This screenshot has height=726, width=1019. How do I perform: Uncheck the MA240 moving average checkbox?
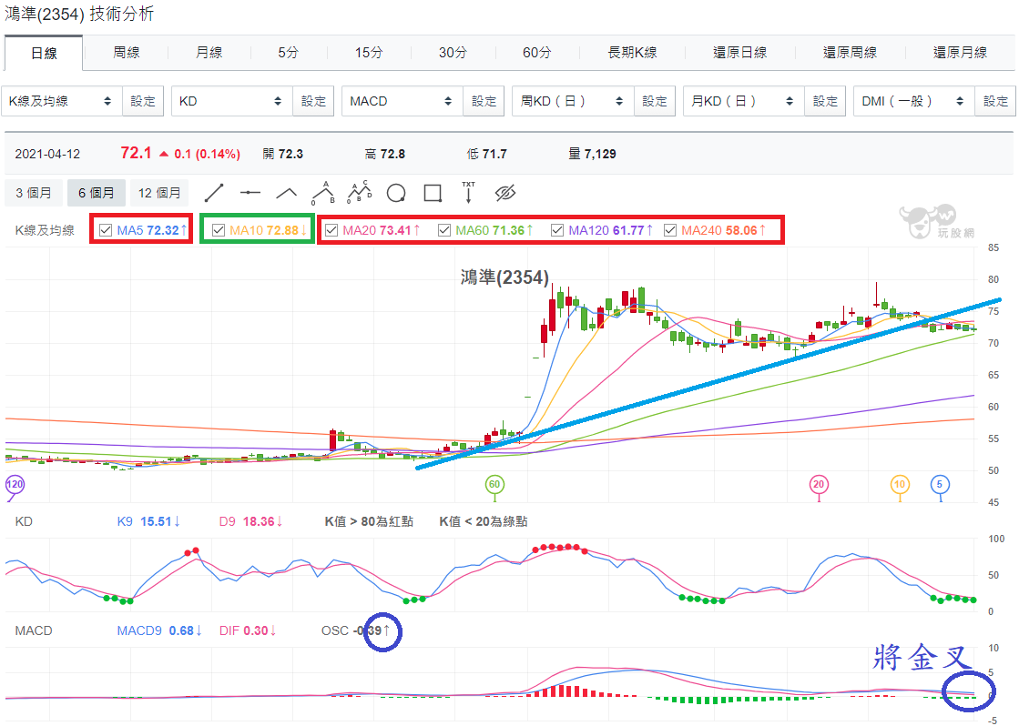[670, 230]
